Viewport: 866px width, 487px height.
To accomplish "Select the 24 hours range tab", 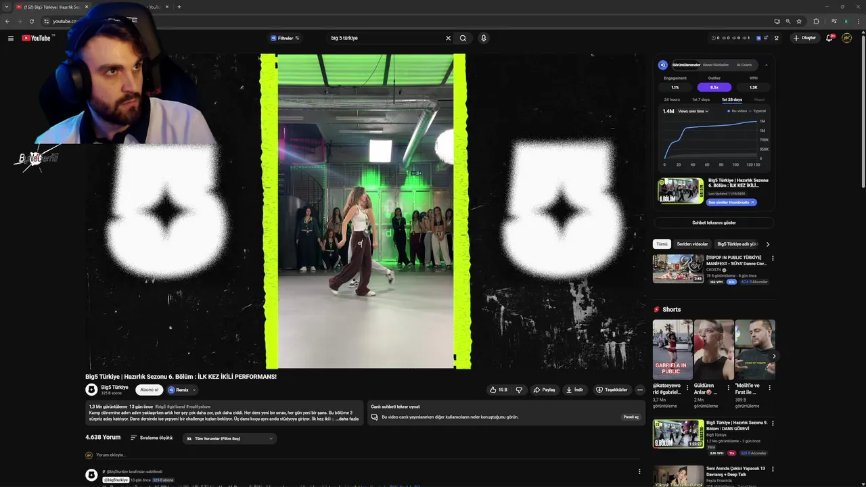I will (x=672, y=99).
